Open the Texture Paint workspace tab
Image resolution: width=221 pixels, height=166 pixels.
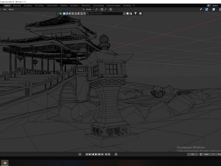52,6
